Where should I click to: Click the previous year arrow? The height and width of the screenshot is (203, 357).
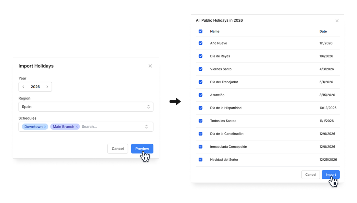pos(23,87)
